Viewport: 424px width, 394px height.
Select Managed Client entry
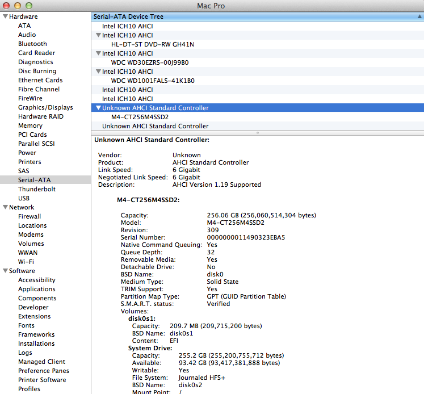tap(41, 362)
